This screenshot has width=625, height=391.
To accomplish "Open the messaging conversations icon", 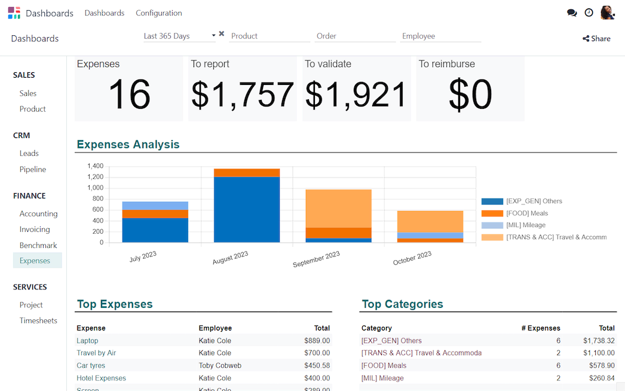I will [572, 12].
